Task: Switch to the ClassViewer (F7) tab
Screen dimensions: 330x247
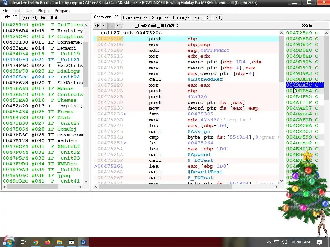Action: (x=136, y=18)
